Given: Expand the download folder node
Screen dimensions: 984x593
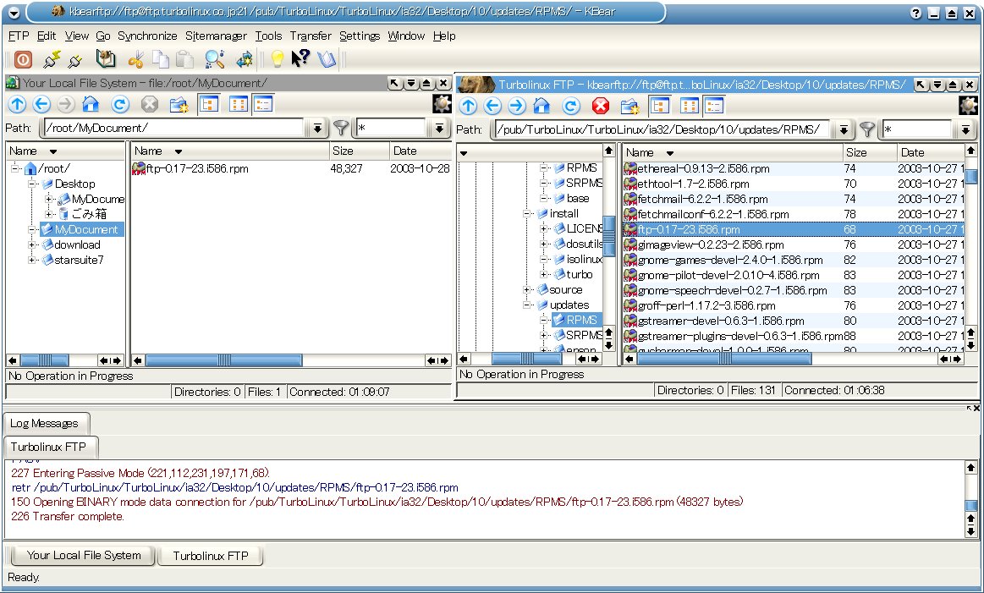Looking at the screenshot, I should click(x=31, y=244).
